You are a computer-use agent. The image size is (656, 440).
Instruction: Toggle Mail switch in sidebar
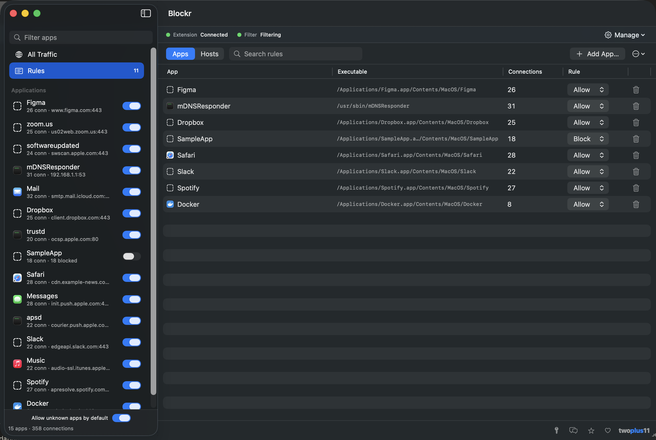(131, 192)
